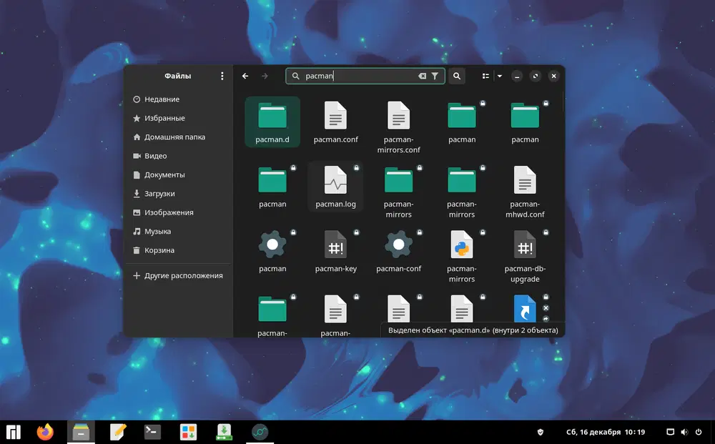Image resolution: width=715 pixels, height=444 pixels.
Task: Open Недавние in the sidebar
Action: point(162,99)
